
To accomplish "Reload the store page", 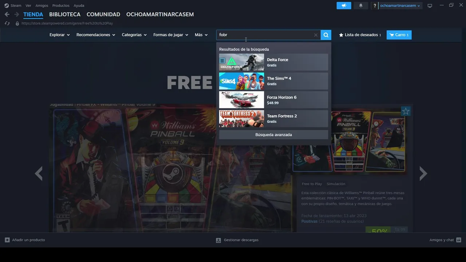I will pos(7,23).
